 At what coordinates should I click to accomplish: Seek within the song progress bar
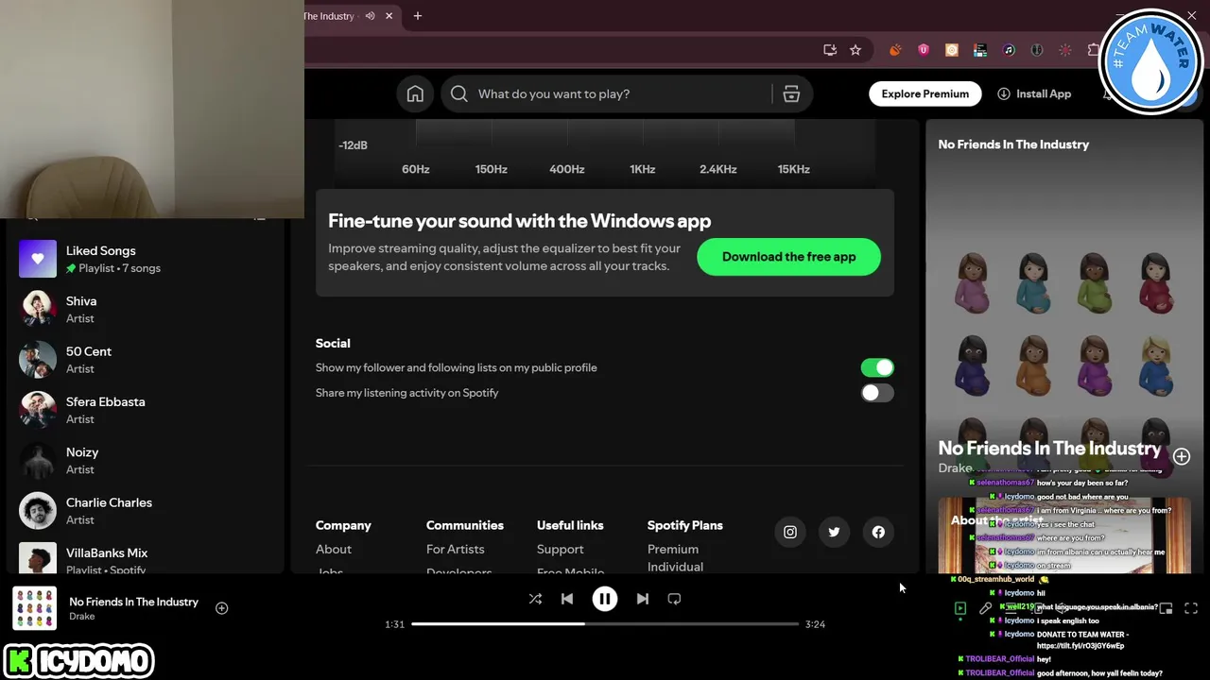(x=605, y=623)
